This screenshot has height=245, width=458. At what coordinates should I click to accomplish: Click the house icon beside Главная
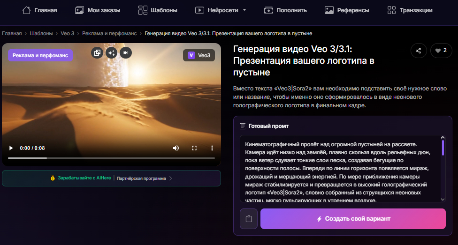[27, 10]
